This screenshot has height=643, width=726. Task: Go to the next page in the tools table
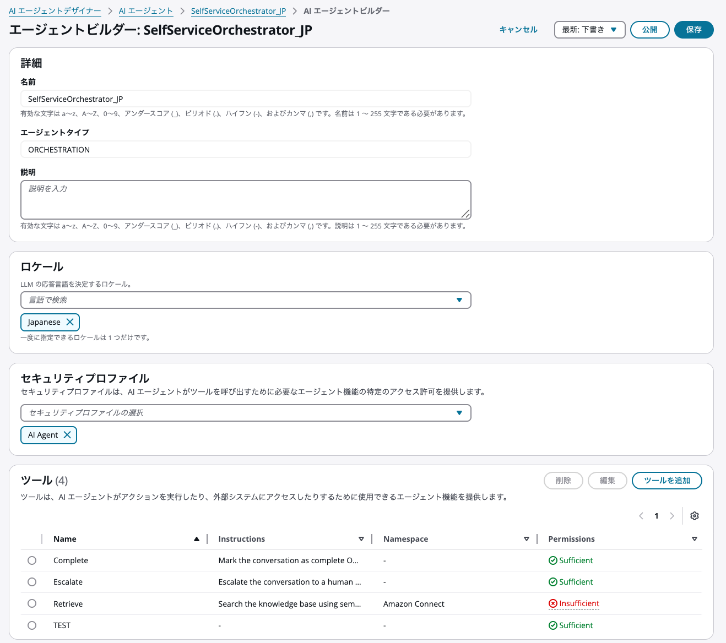tap(672, 516)
